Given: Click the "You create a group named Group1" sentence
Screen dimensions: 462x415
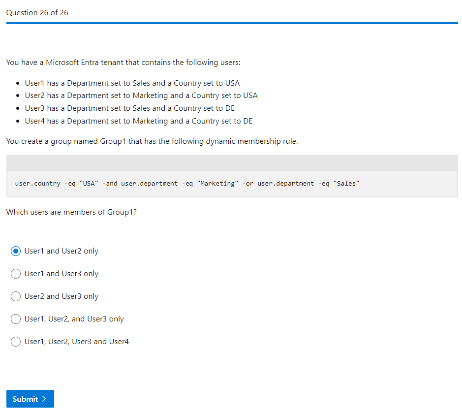Looking at the screenshot, I should click(152, 141).
